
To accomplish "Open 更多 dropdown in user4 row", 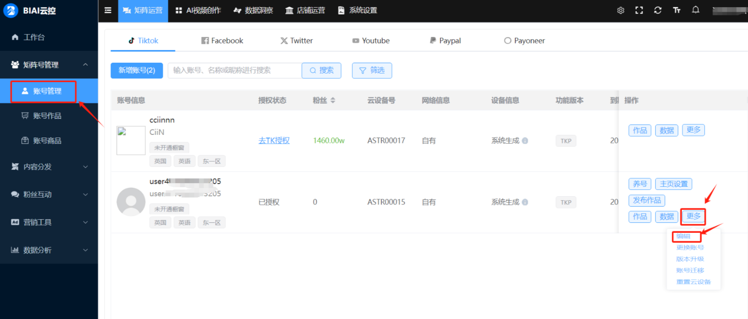I will 693,216.
